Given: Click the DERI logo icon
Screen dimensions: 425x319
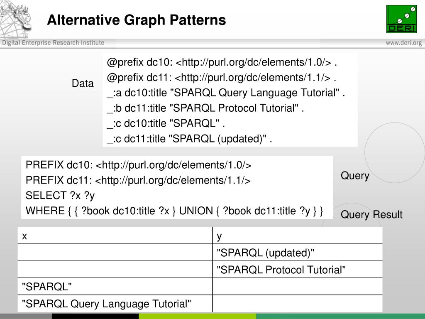Looking at the screenshot, I should [x=401, y=19].
